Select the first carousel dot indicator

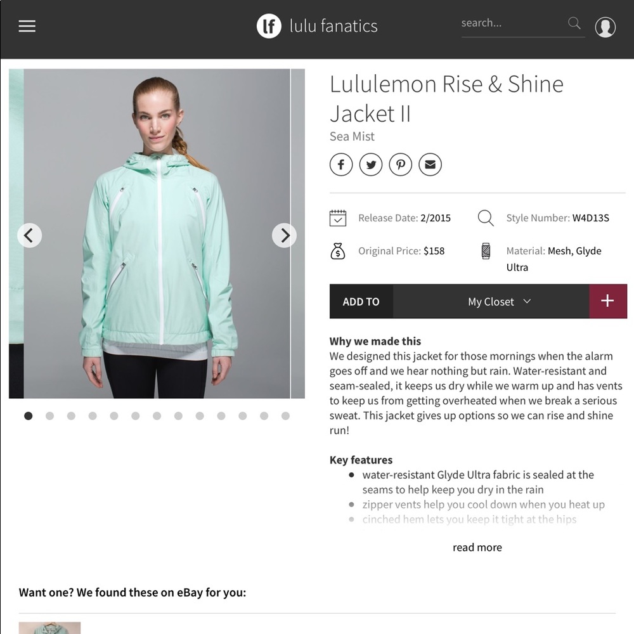coord(28,416)
